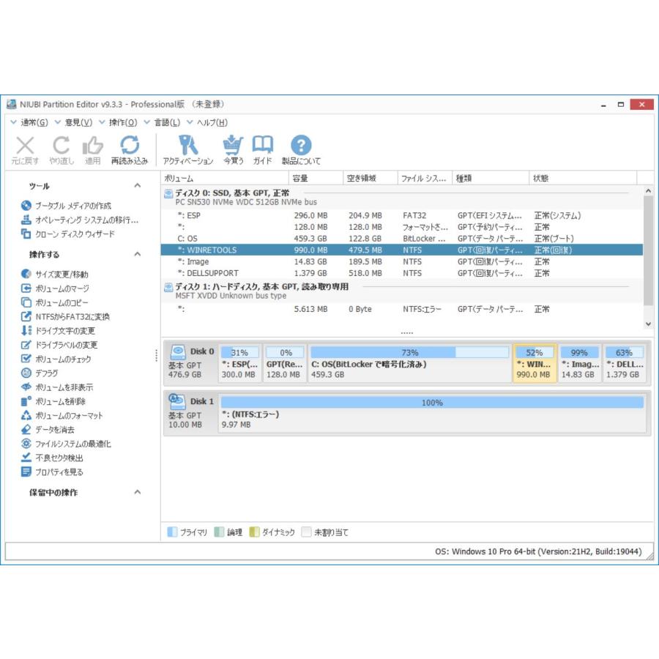
Task: Click the 今買う purchase button
Action: [x=233, y=147]
